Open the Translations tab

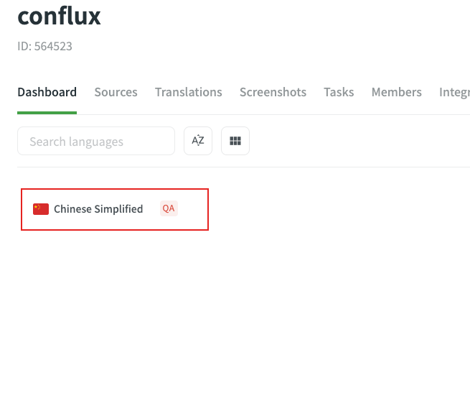click(188, 92)
